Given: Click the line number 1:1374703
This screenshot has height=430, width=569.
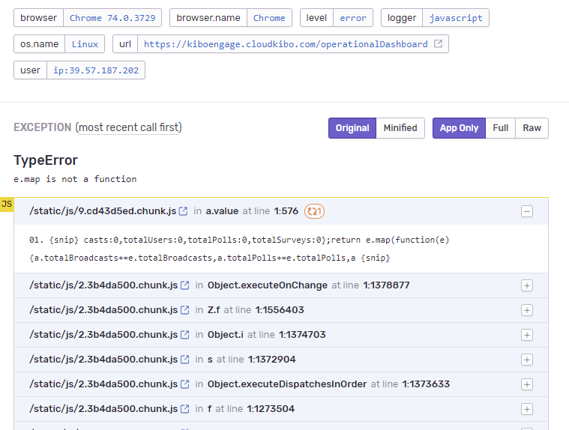Looking at the screenshot, I should tap(302, 335).
